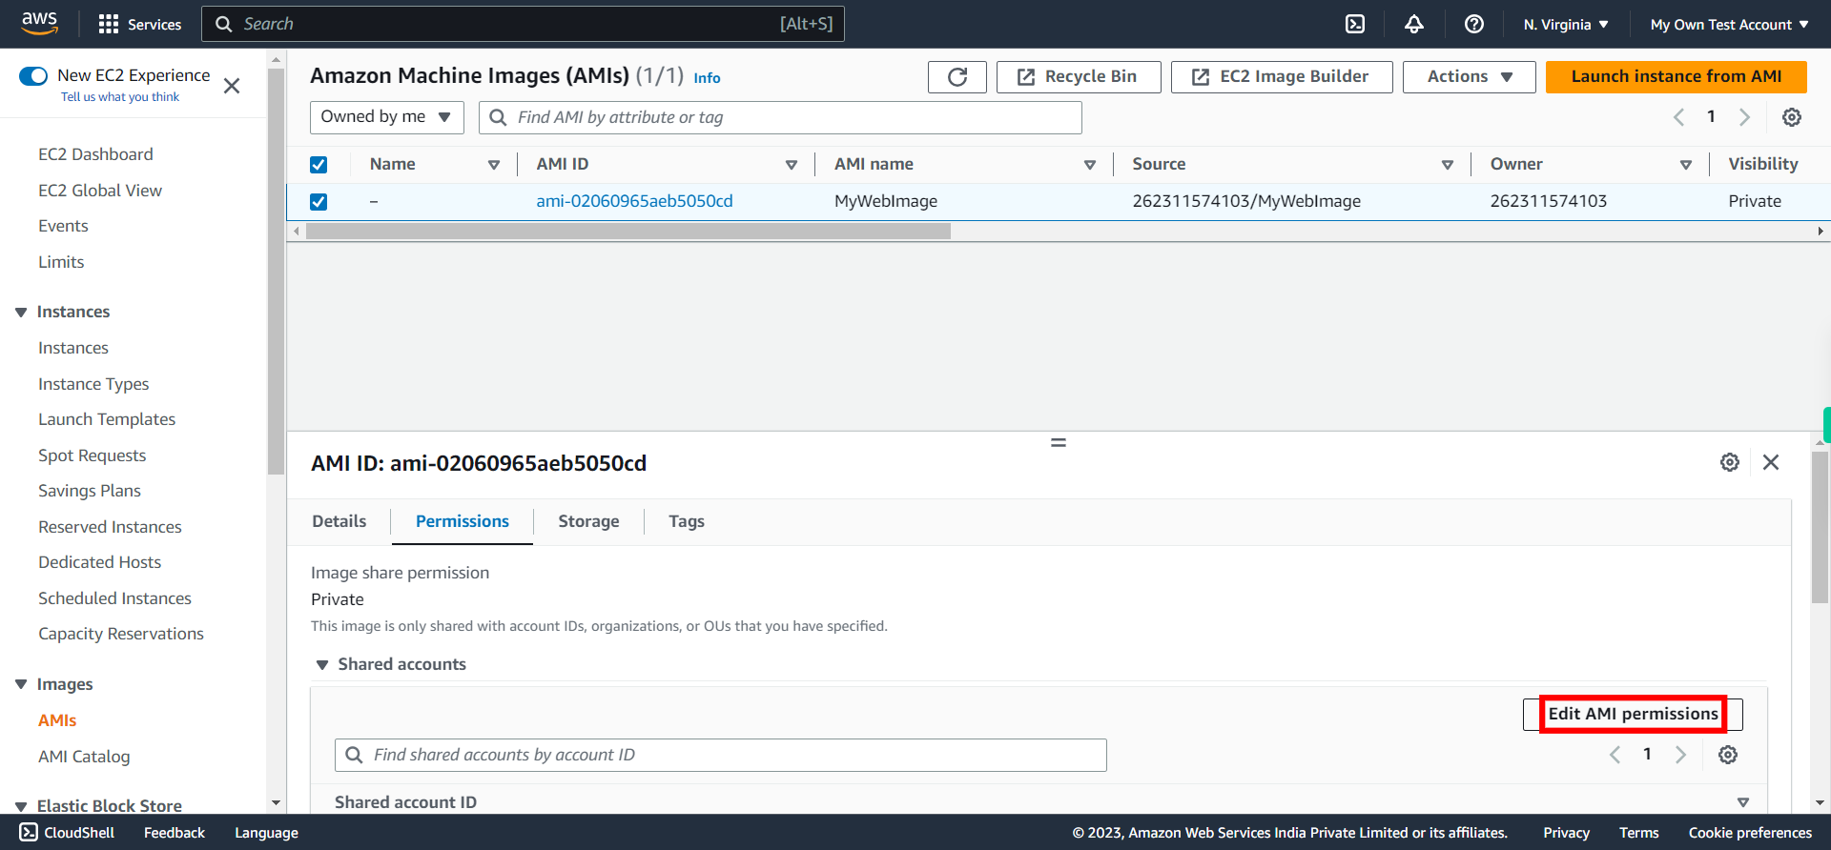Image resolution: width=1831 pixels, height=850 pixels.
Task: Sort by the AMI ID column arrow
Action: tap(792, 165)
